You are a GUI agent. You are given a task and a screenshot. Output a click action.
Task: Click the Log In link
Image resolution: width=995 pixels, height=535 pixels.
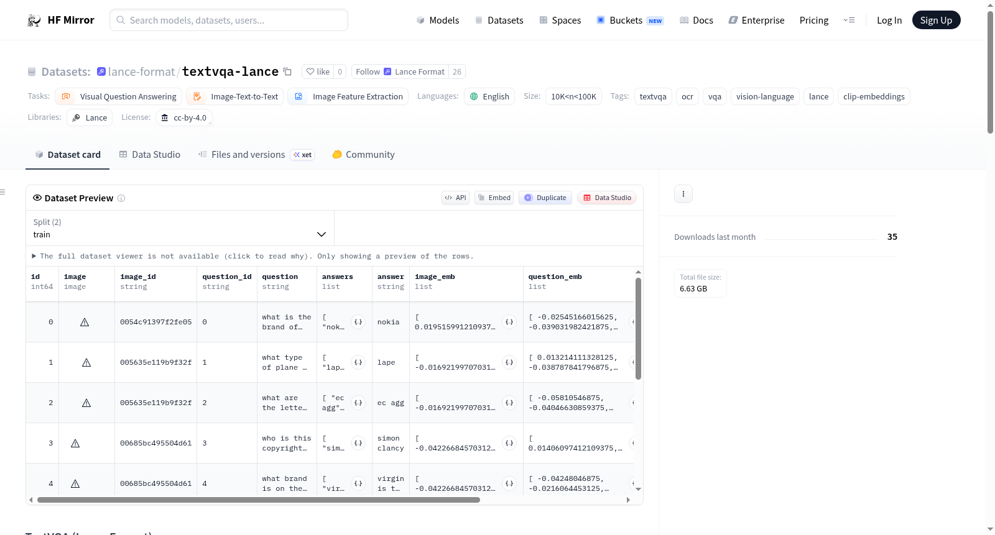pos(889,20)
